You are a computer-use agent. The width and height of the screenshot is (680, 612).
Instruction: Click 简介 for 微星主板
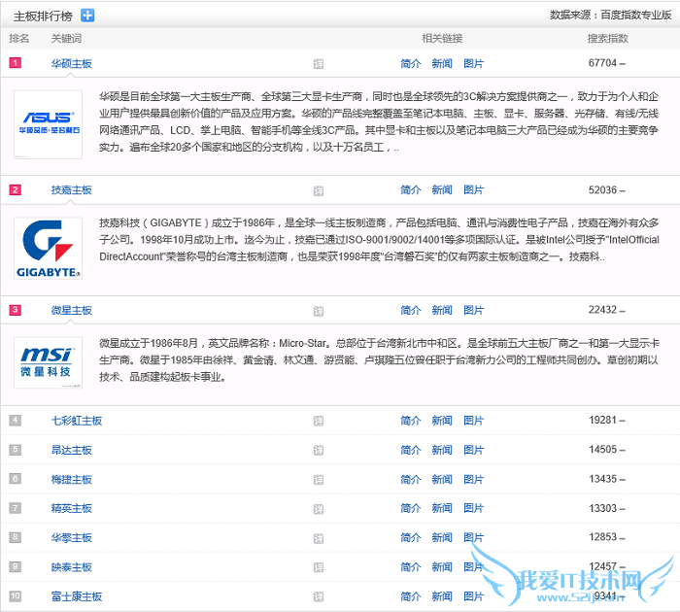(x=411, y=310)
